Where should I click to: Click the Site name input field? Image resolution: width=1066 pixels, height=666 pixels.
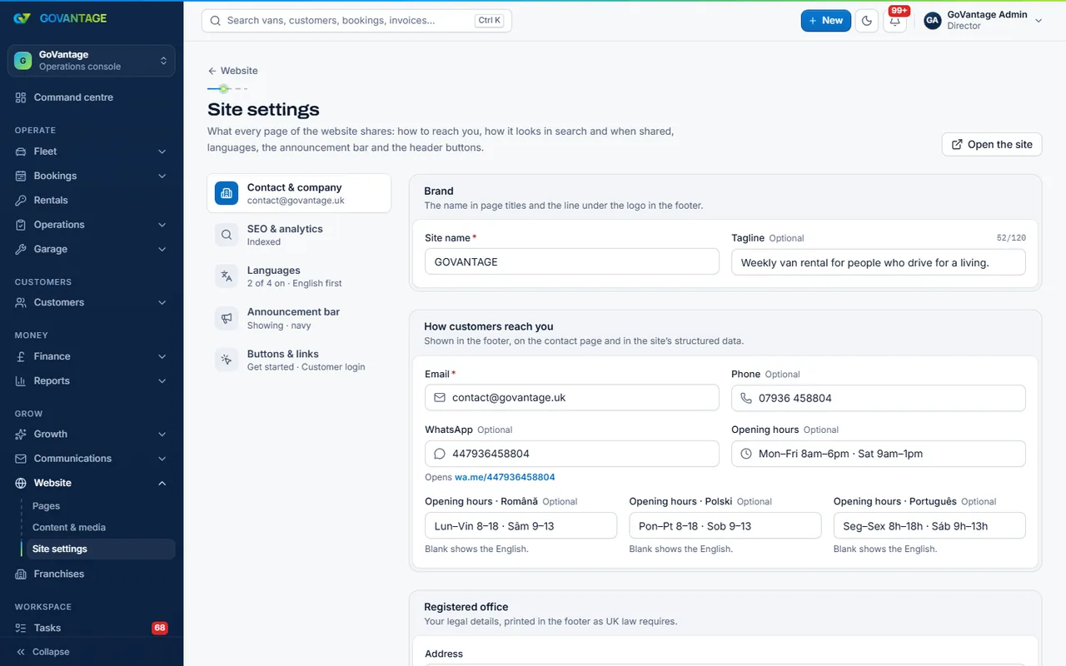tap(572, 261)
